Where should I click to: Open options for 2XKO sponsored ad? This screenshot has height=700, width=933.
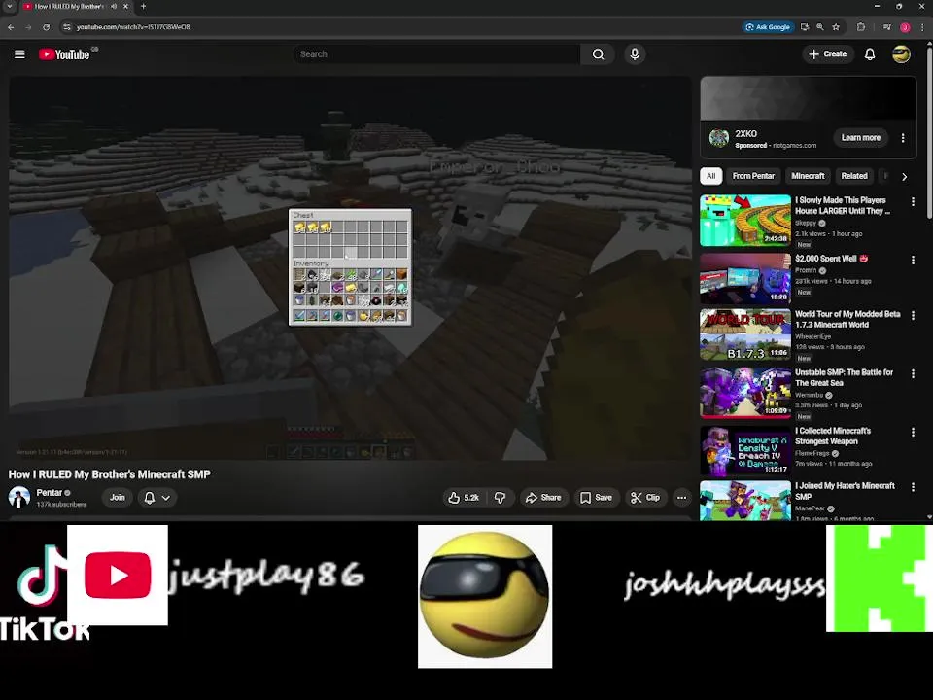pos(903,137)
